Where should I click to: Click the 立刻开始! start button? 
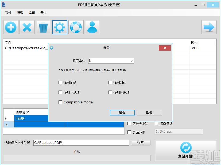click(186, 150)
